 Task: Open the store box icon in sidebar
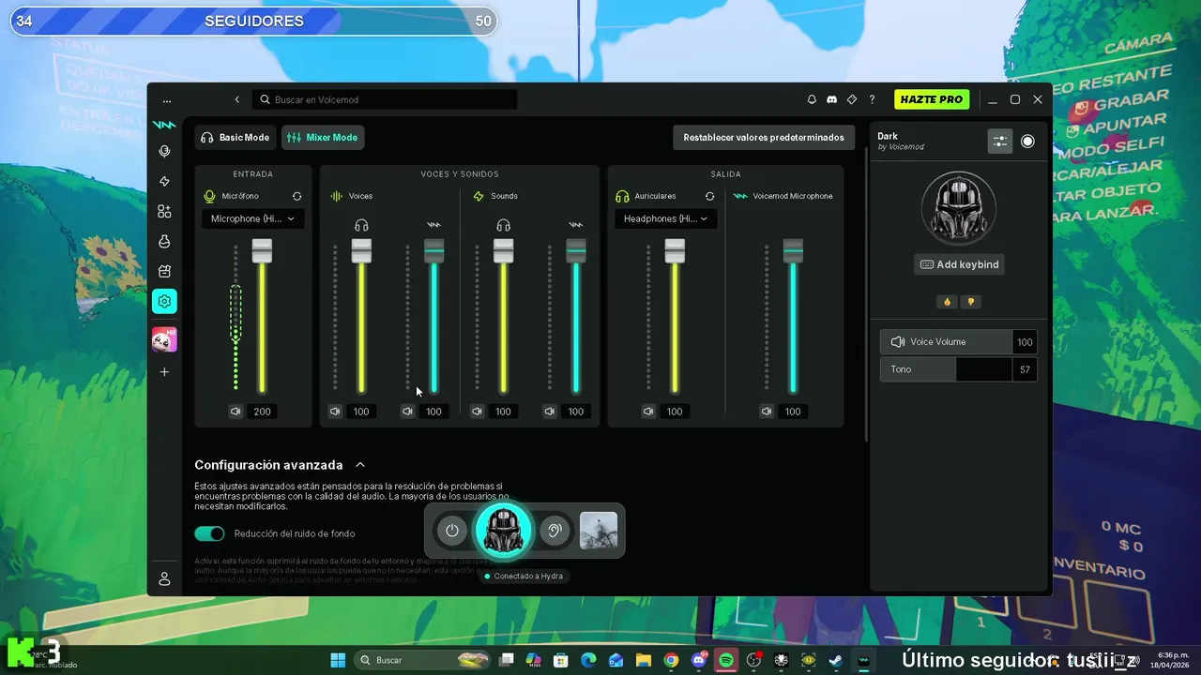(x=164, y=272)
